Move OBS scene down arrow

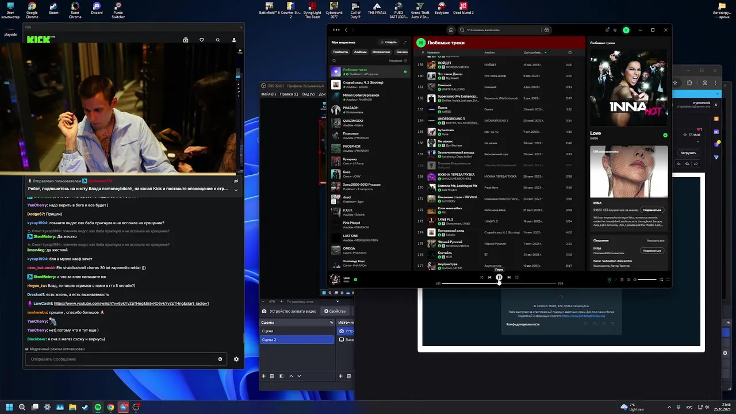(299, 376)
